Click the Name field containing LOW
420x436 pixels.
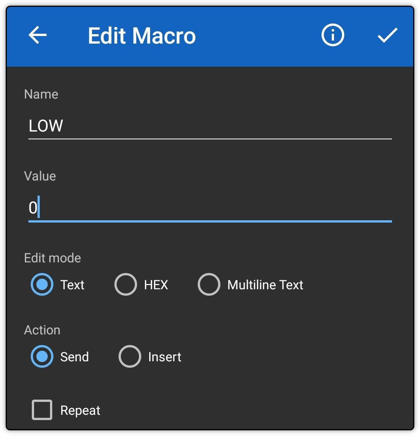tap(210, 126)
